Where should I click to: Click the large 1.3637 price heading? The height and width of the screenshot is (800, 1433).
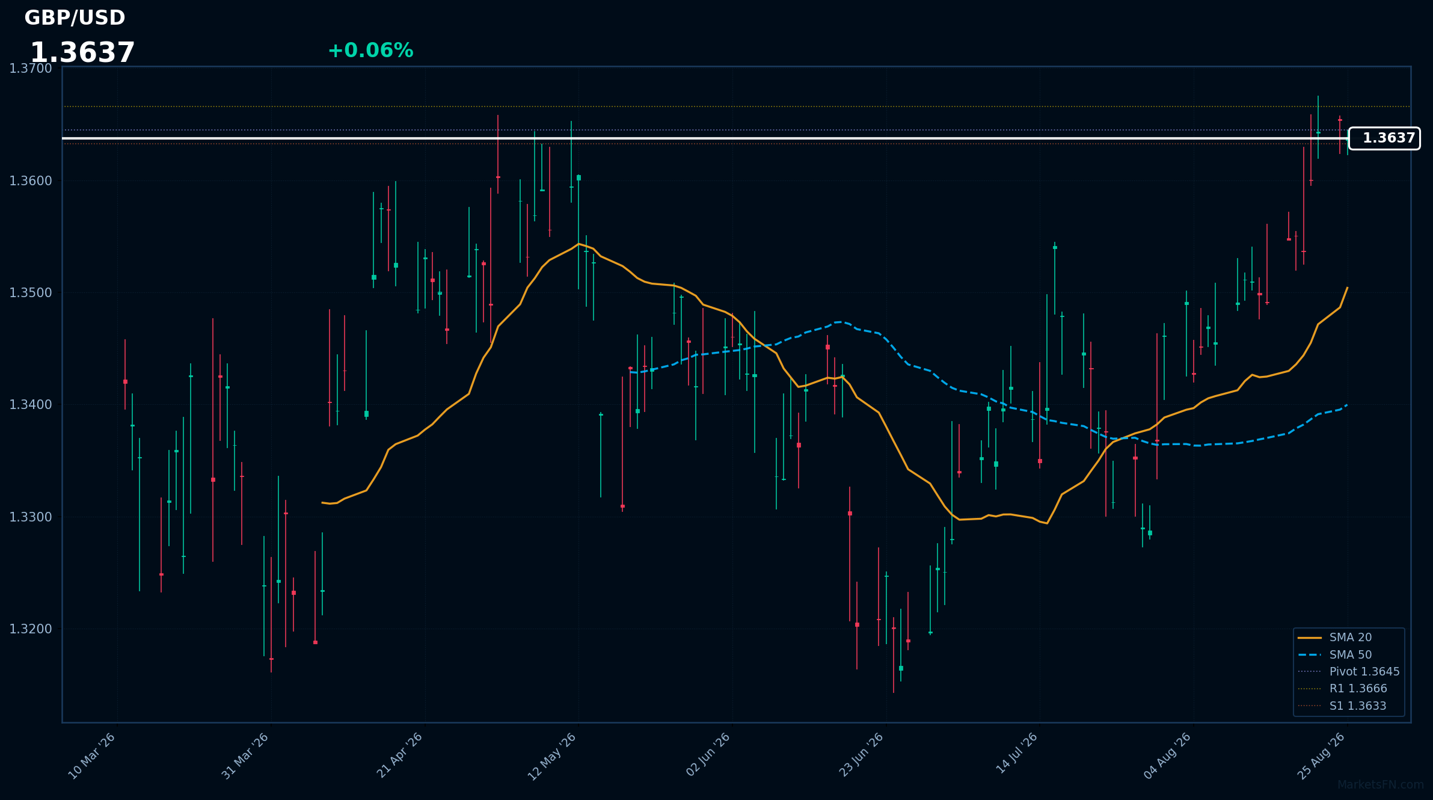[x=82, y=53]
